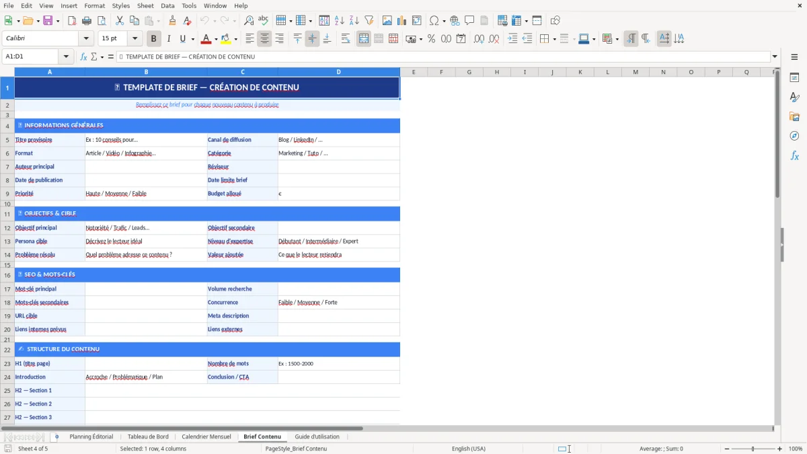Viewport: 807px width, 454px height.
Task: Toggle underline formatting
Action: click(x=182, y=38)
